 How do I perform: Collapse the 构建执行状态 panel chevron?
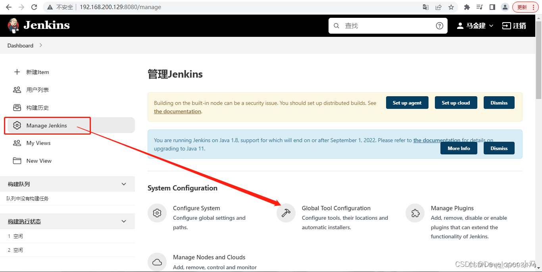pyautogui.click(x=124, y=221)
